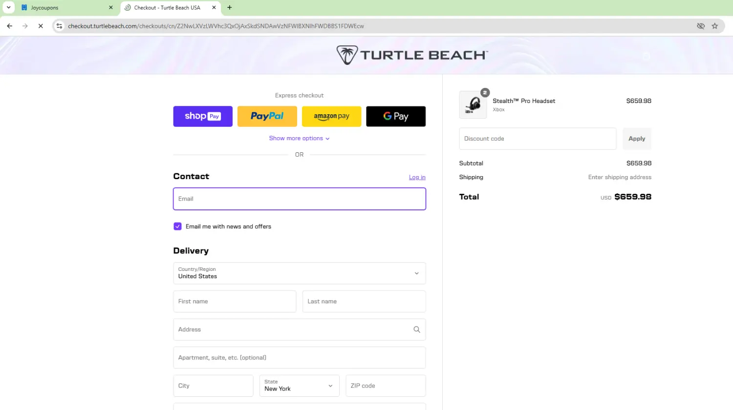Open a new browser tab
The width and height of the screenshot is (733, 410).
[x=230, y=8]
